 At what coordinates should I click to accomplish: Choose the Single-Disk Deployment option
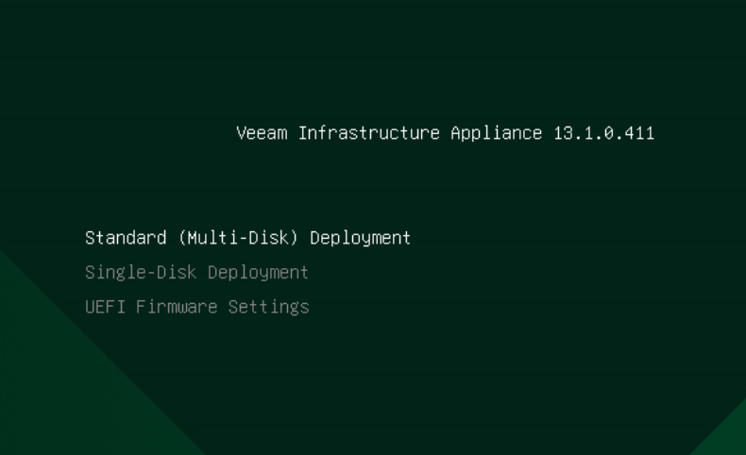(x=197, y=273)
